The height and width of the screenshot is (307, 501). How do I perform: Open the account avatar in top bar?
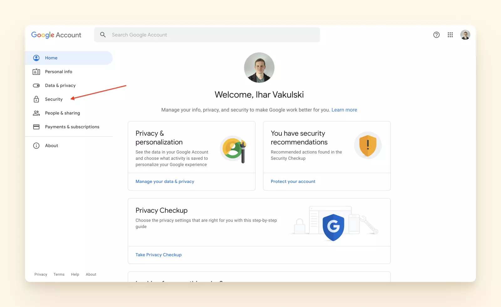(465, 35)
